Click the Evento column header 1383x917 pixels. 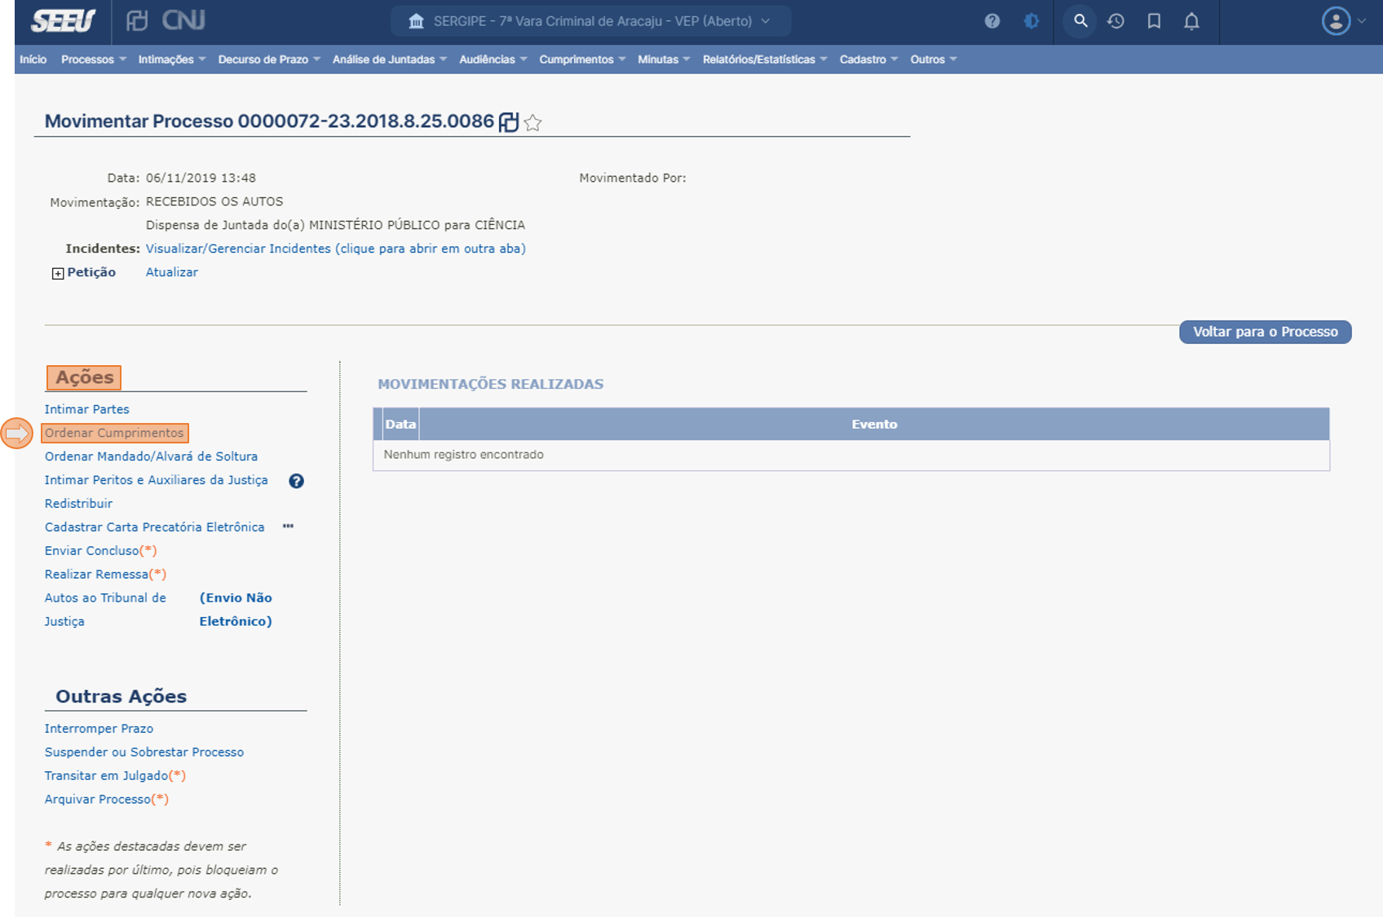(874, 425)
